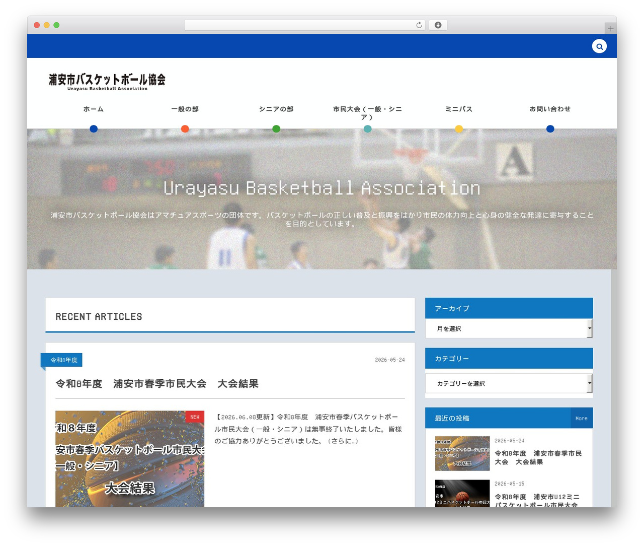The height and width of the screenshot is (546, 644).
Task: Click orange dot under 一般の部
Action: [x=185, y=129]
